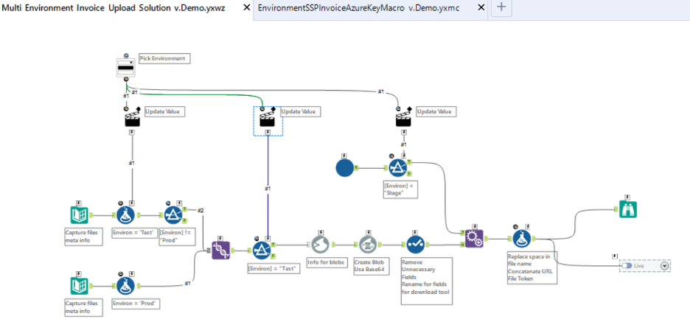The width and height of the screenshot is (690, 336).
Task: Click the Update Value action above Environ = 'Test'
Action: click(133, 119)
